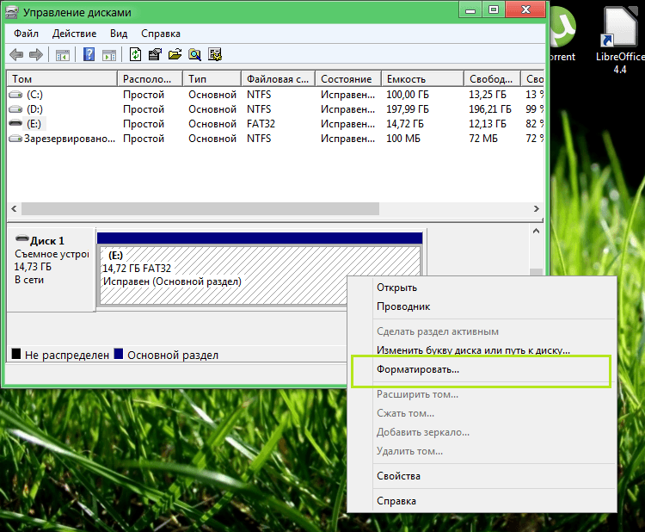Click the open folder toolbar icon
Screen dimensions: 645x532
175,55
